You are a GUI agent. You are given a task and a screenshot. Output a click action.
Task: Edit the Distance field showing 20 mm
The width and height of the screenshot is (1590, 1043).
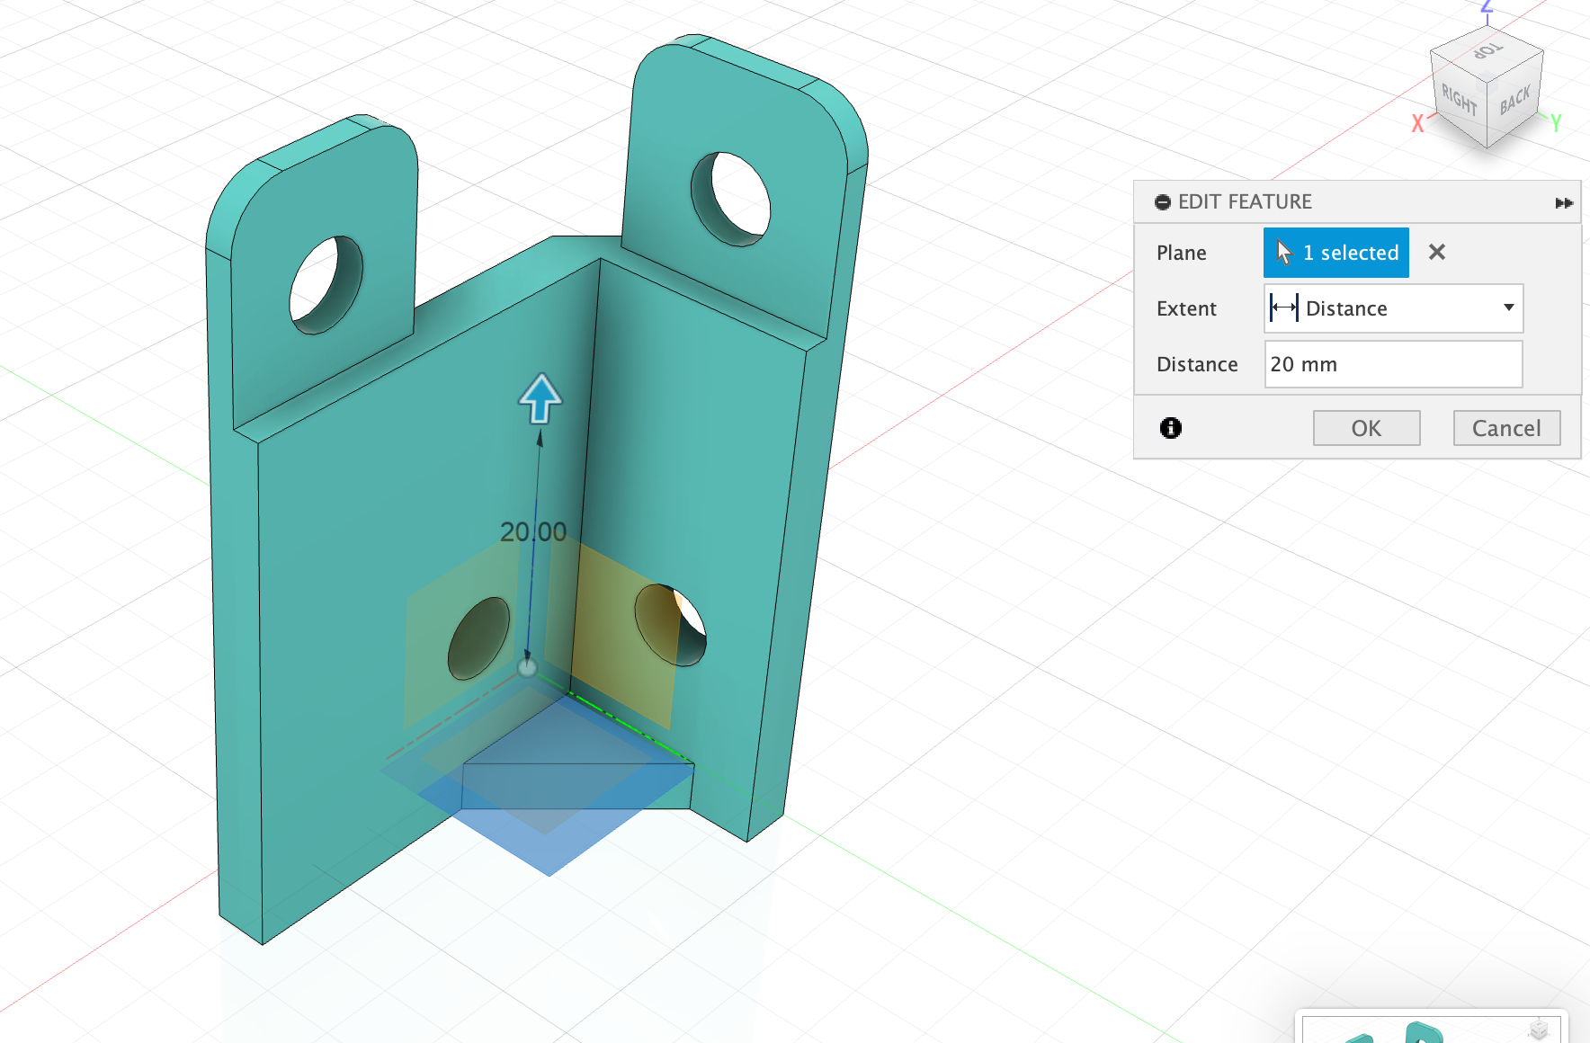1393,364
